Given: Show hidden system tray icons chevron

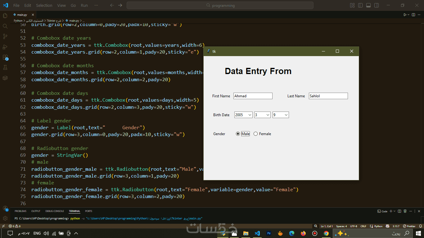Looking at the screenshot, I should click(76, 233).
